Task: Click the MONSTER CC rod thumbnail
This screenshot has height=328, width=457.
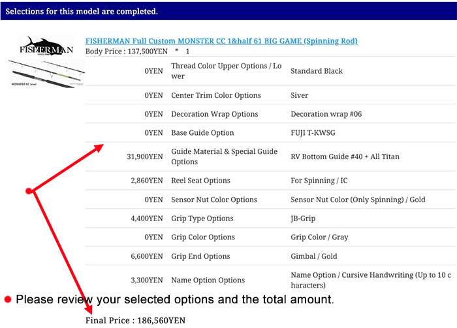Action: [x=46, y=74]
